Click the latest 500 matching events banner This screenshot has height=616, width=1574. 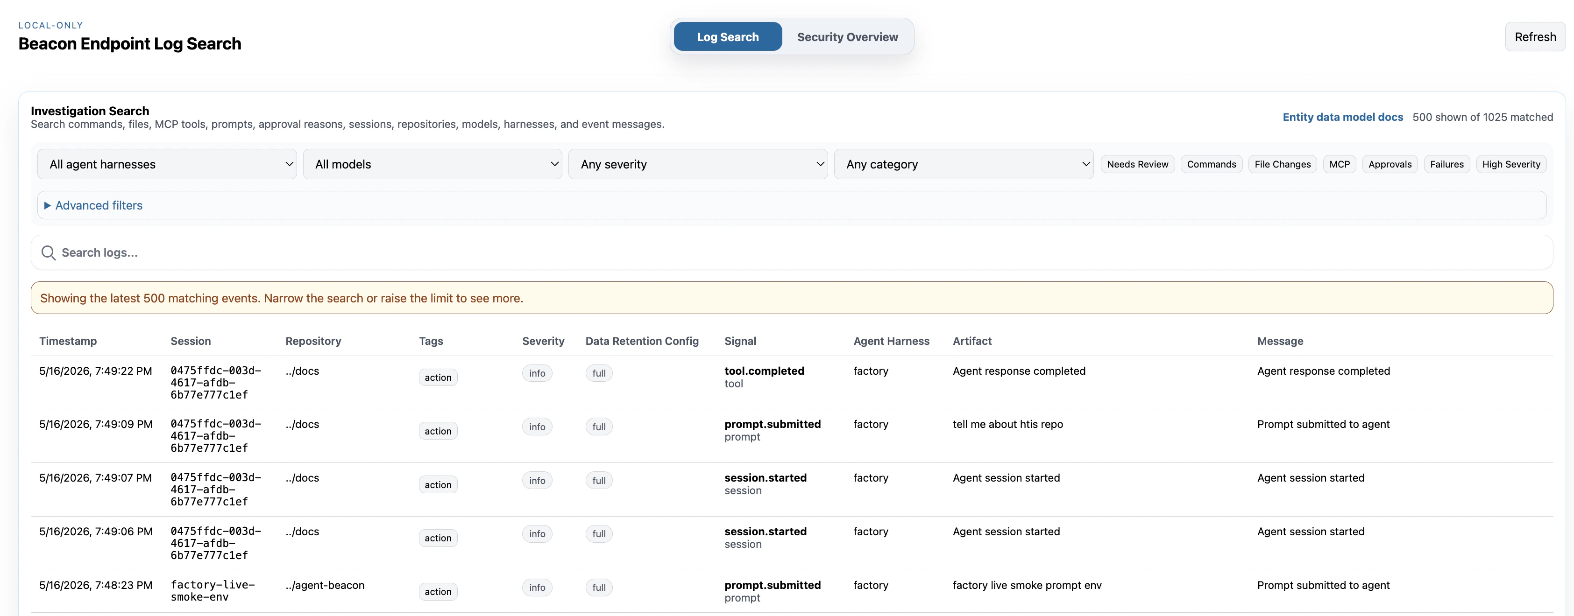792,298
